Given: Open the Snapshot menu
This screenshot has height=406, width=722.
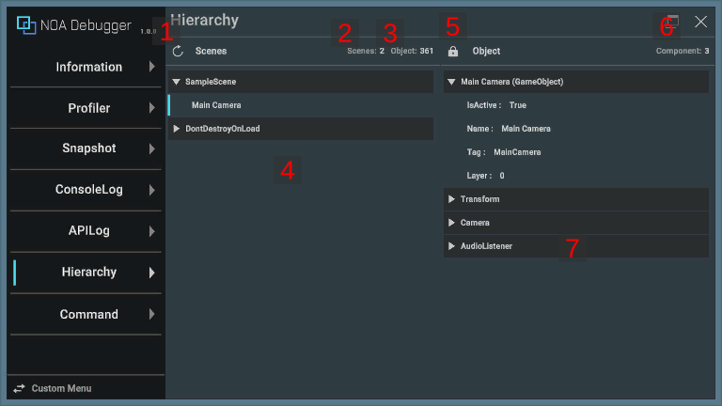Looking at the screenshot, I should (86, 148).
